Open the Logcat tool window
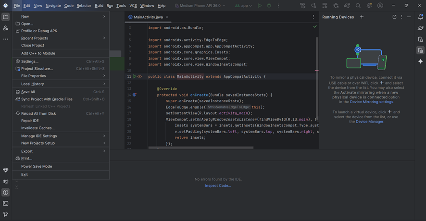Viewport: 426px width, 221px height. [x=6, y=182]
